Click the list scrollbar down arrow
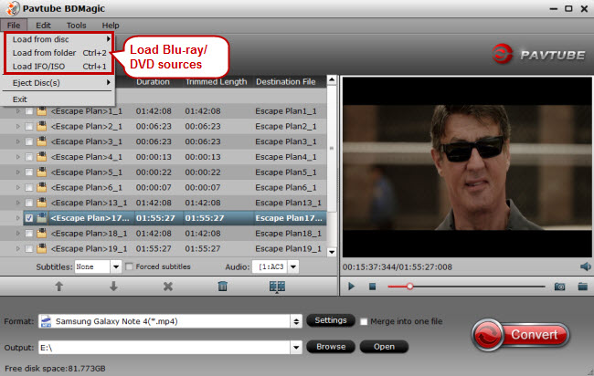This screenshot has height=376, width=594. (332, 252)
